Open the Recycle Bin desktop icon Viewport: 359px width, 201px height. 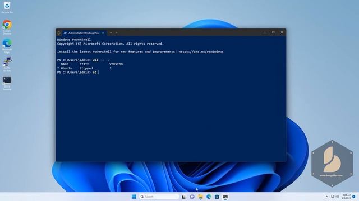tap(7, 7)
